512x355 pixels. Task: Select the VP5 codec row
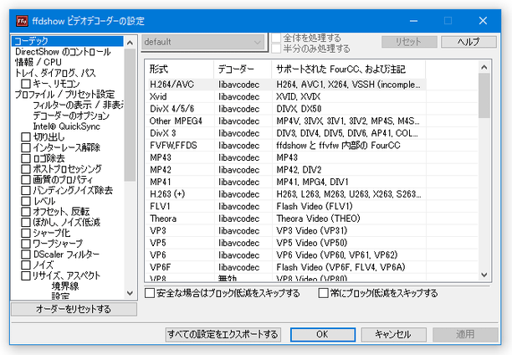286,243
